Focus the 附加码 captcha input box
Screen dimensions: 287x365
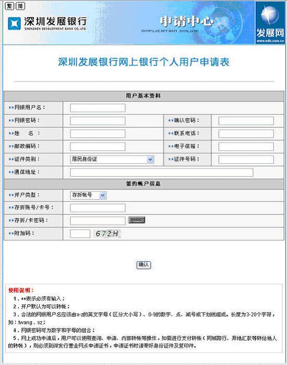click(x=80, y=234)
